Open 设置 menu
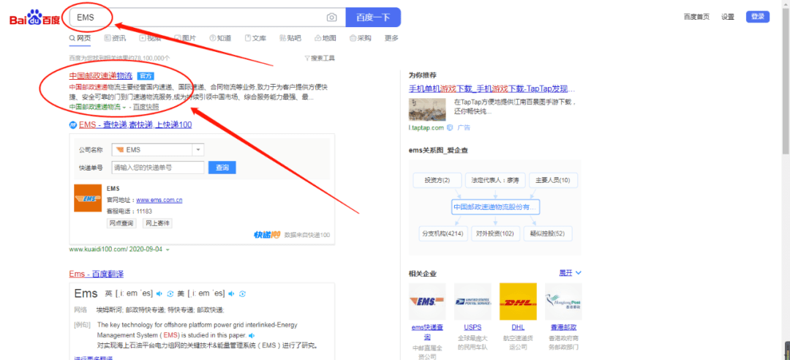 [728, 17]
